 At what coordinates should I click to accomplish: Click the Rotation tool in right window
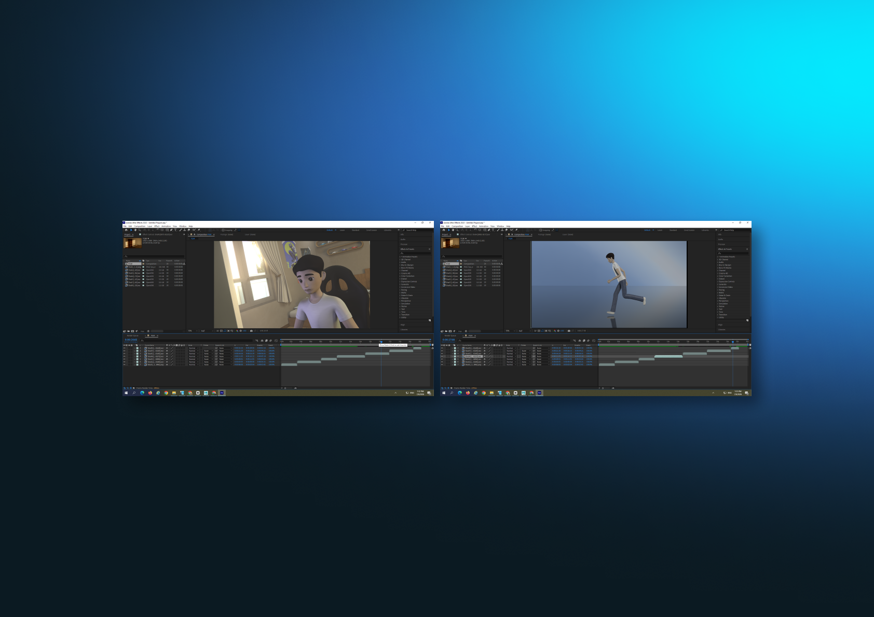click(x=475, y=230)
